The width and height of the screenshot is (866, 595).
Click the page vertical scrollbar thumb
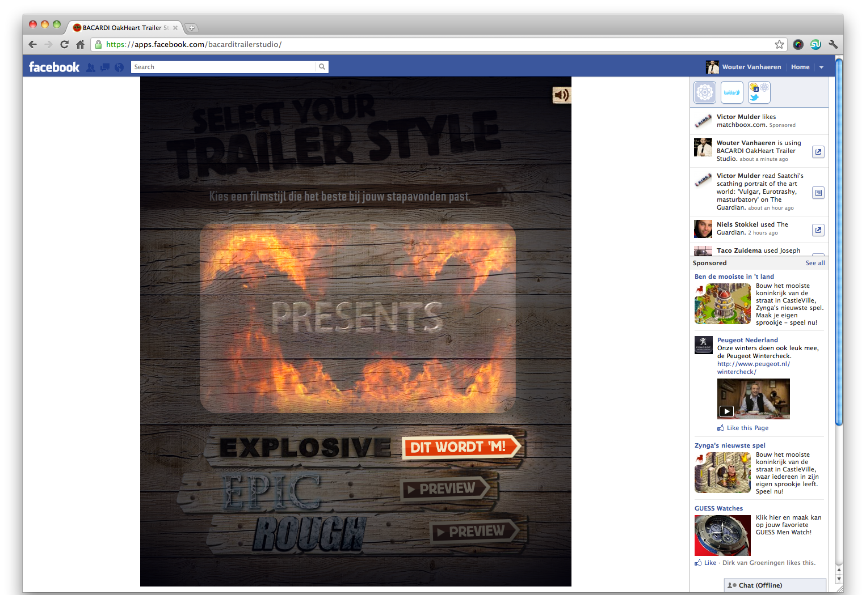(x=839, y=241)
